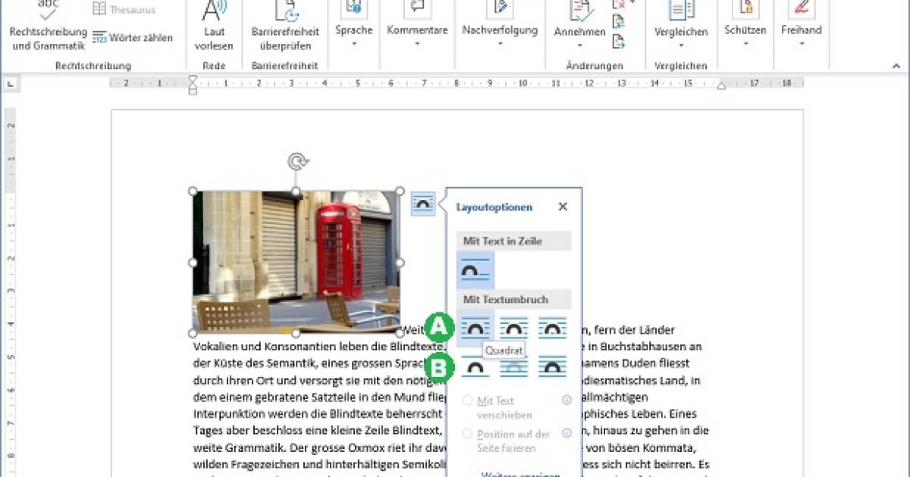
Task: Close the Layoutoptionen flyout
Action: coord(562,206)
